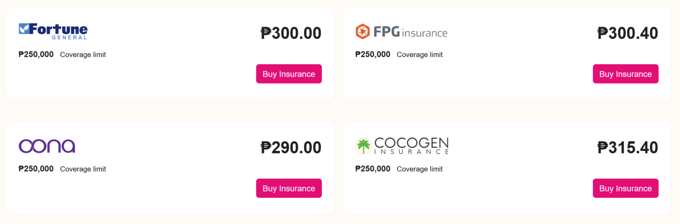Click Coverage limit label under Fortune General

pos(83,55)
